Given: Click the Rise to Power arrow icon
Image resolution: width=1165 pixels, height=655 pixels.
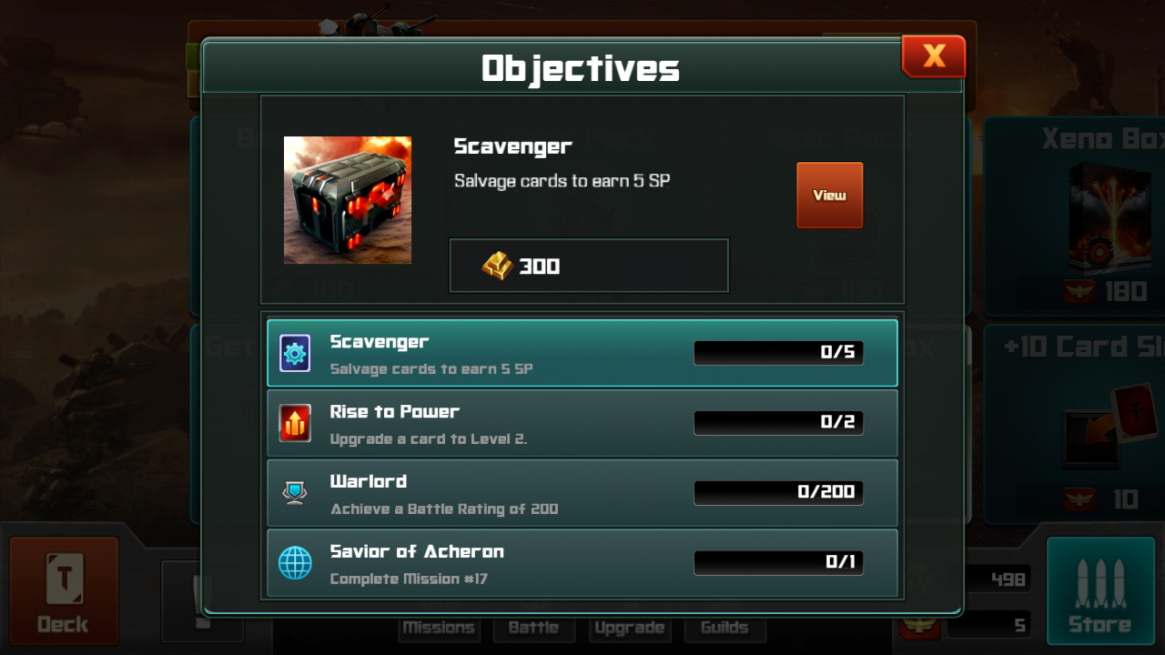Looking at the screenshot, I should point(295,423).
